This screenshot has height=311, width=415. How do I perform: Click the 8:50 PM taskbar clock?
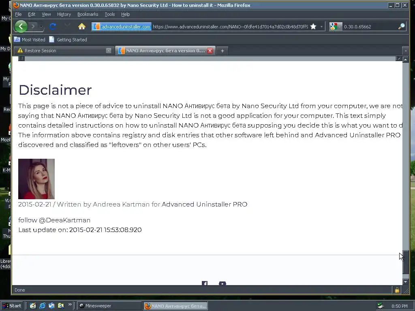(x=399, y=306)
